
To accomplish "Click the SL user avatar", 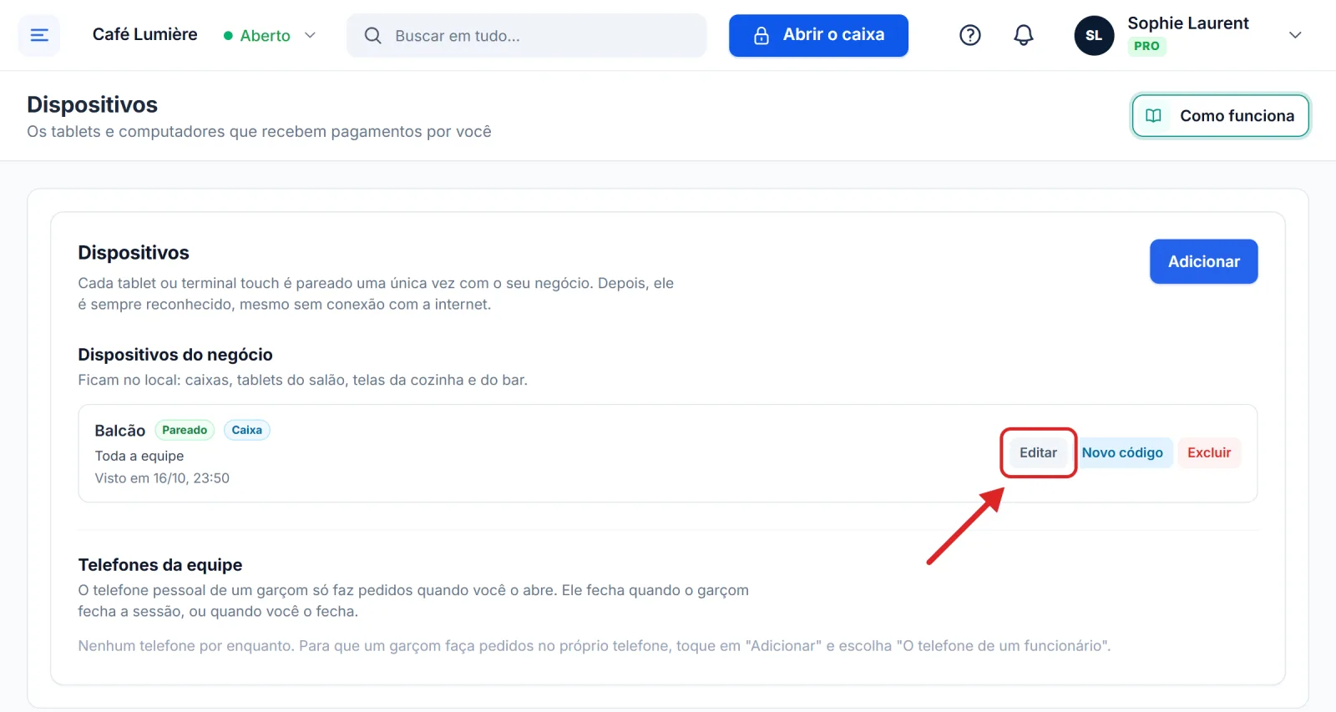I will (1094, 35).
